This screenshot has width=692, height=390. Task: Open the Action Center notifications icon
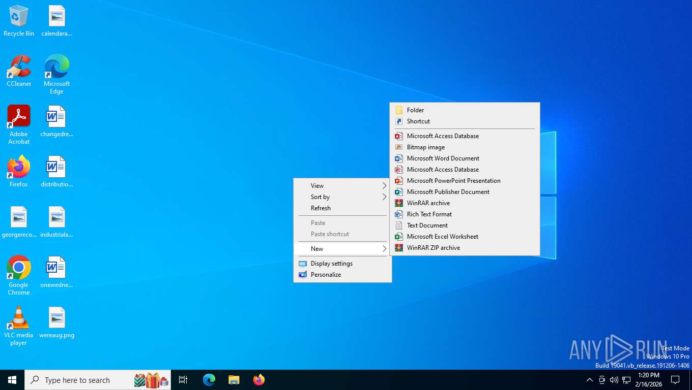pos(675,380)
